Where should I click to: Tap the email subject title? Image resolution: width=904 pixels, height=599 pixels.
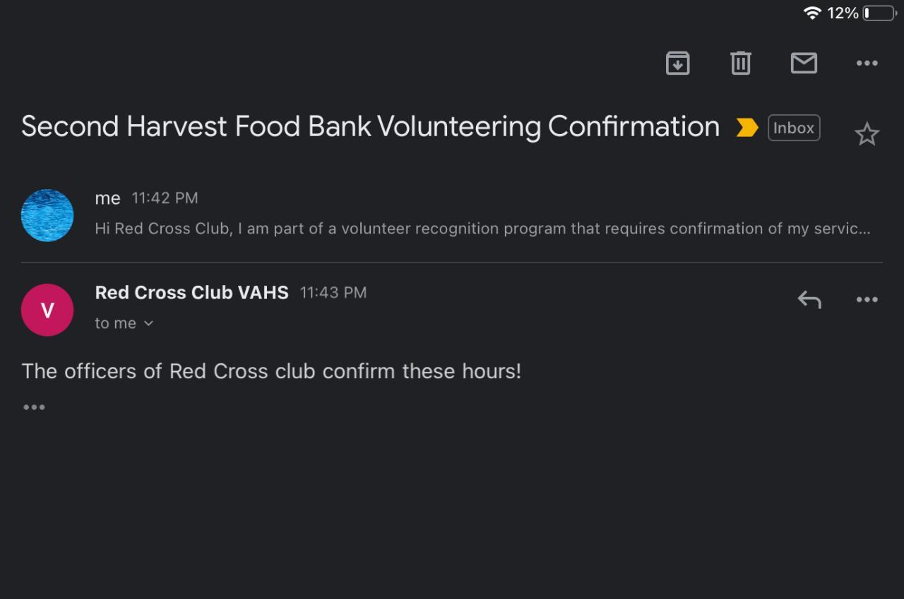pos(370,127)
